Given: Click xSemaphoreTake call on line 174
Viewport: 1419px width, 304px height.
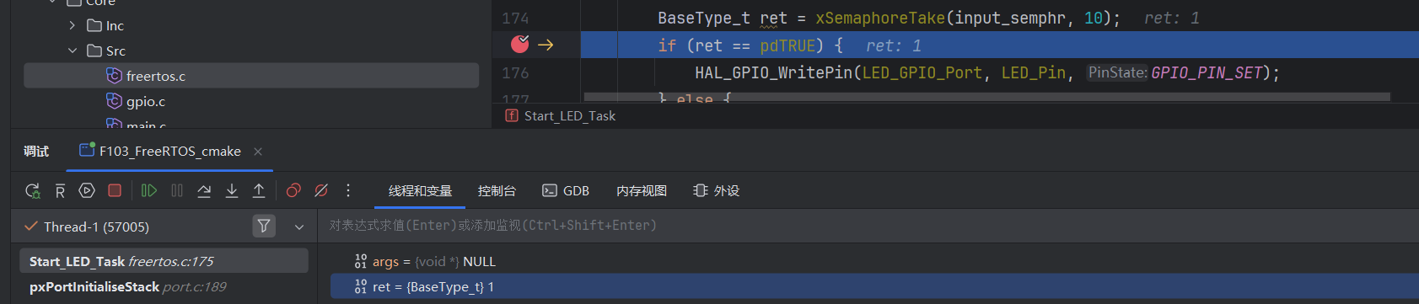Looking at the screenshot, I should tap(880, 19).
